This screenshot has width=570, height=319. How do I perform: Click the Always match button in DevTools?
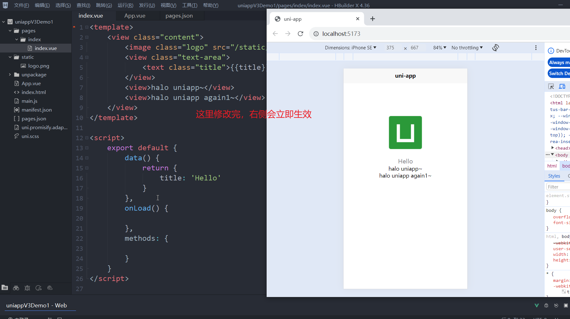[559, 62]
